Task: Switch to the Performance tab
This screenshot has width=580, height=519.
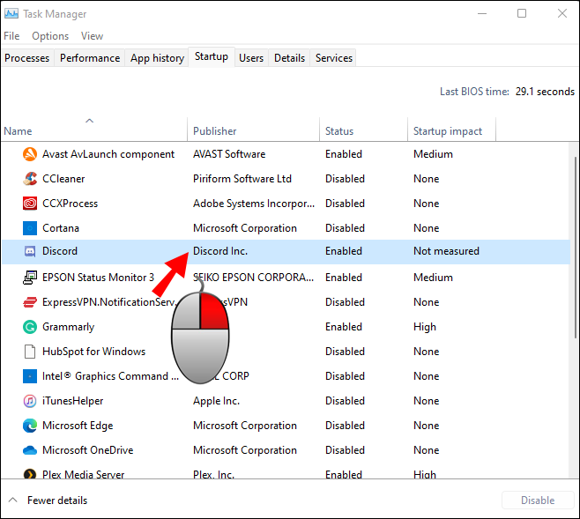Action: (x=90, y=58)
